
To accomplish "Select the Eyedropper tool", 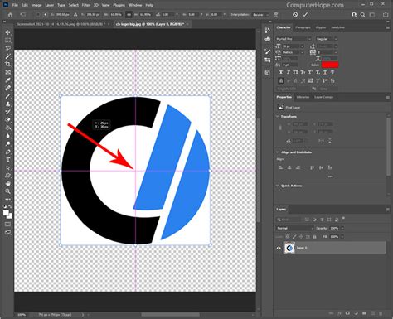I will 7,80.
